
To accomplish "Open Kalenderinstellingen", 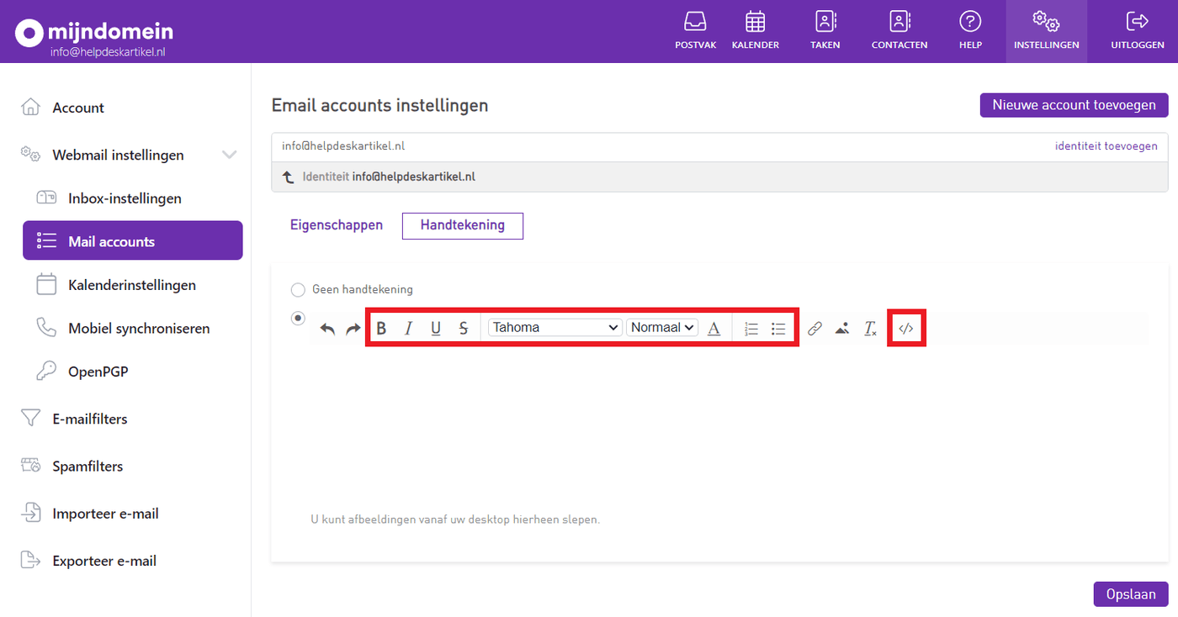I will (x=133, y=285).
